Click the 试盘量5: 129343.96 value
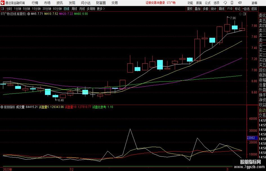Image resolution: width=266 pixels, height=171 pixels. click(51, 107)
